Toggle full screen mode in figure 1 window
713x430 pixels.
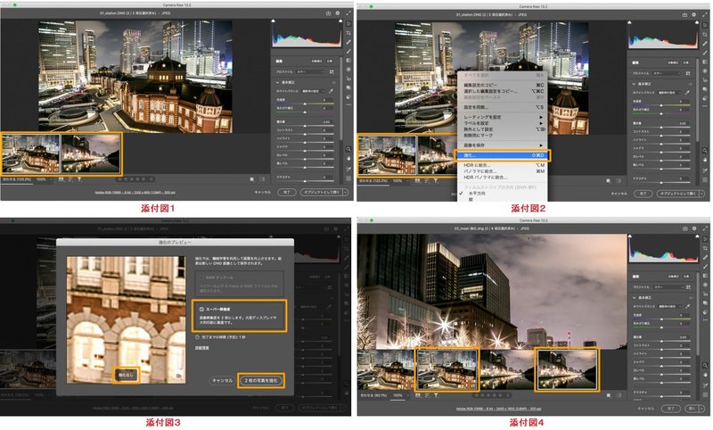point(348,12)
